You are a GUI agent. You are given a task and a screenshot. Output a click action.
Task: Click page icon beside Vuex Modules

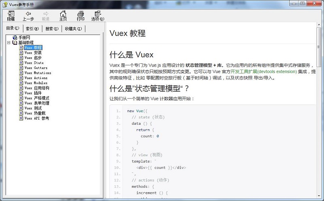[x=21, y=83]
